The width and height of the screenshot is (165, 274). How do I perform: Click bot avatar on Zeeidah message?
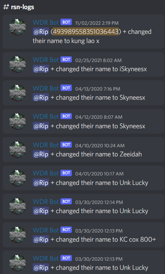17,150
